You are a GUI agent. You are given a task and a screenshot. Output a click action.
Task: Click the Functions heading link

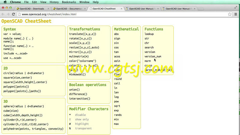pos(154,29)
